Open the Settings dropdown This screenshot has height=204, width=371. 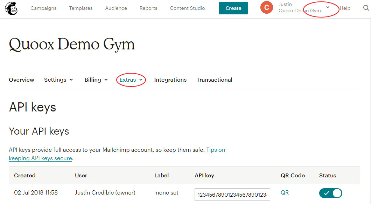58,80
